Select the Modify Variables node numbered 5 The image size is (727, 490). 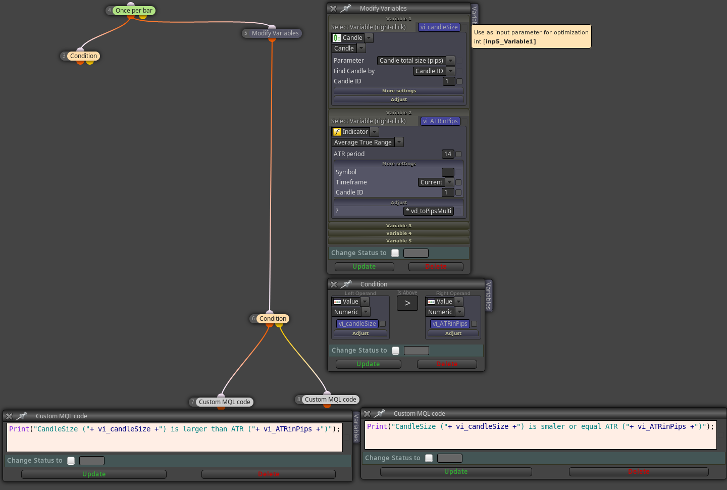coord(275,33)
